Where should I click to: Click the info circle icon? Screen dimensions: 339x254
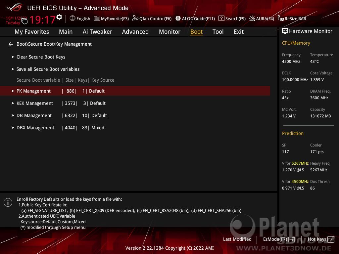point(8,202)
